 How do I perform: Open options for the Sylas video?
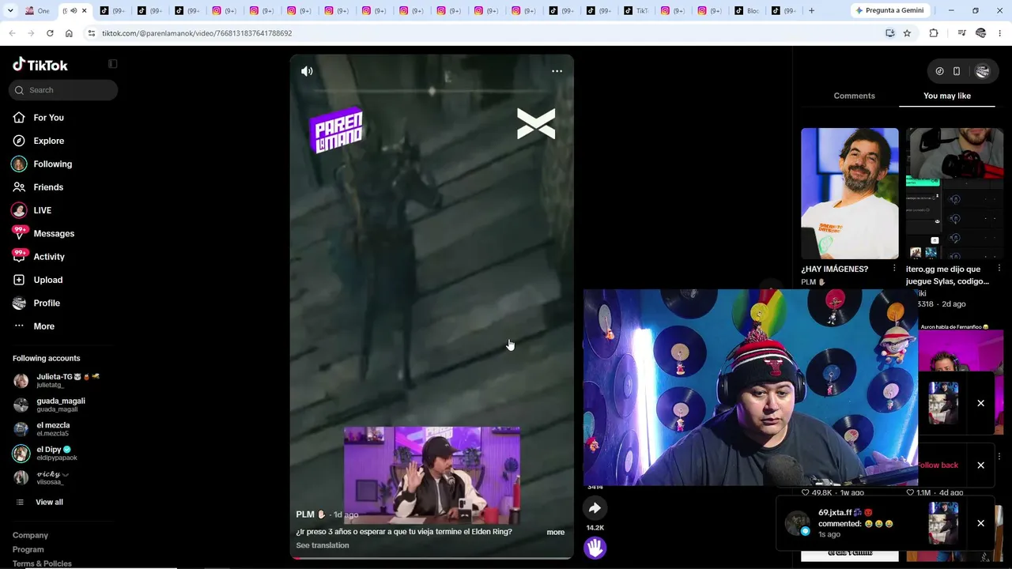tap(999, 269)
